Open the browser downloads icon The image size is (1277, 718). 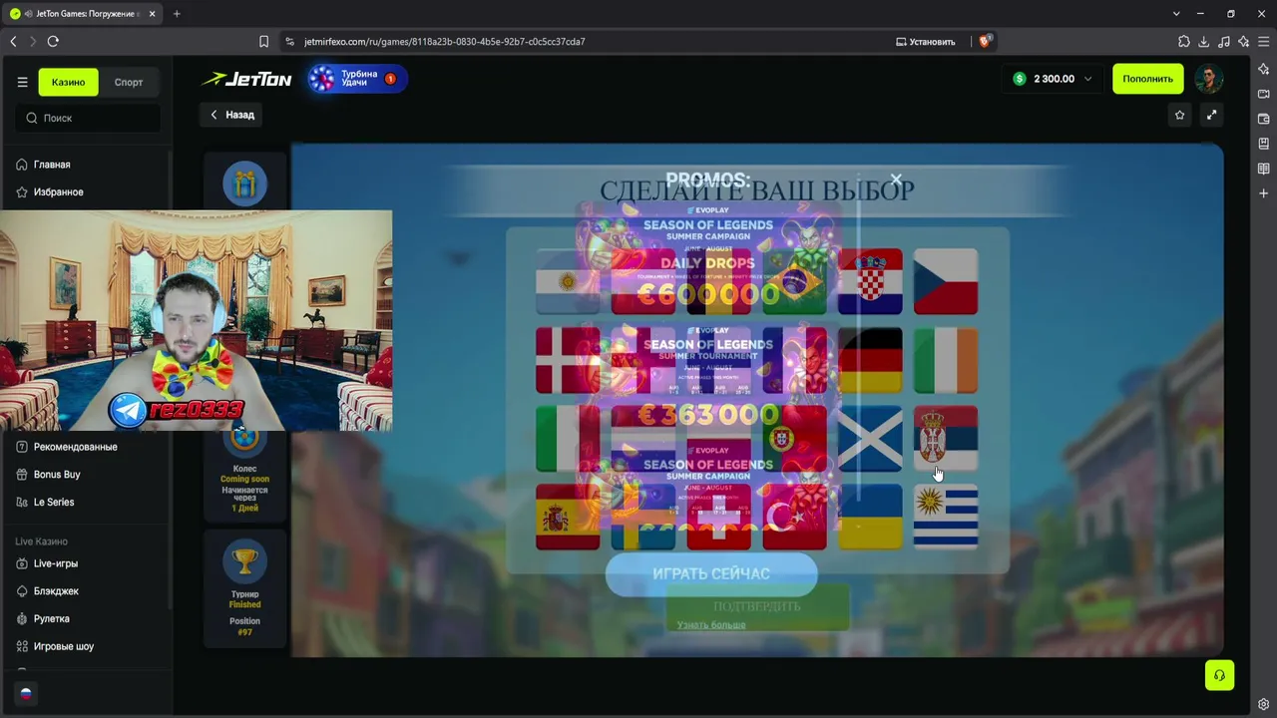tap(1204, 41)
